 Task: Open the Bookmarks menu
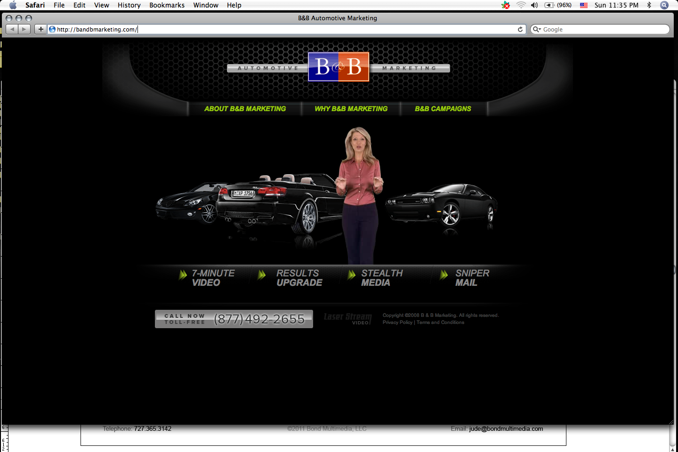(167, 5)
